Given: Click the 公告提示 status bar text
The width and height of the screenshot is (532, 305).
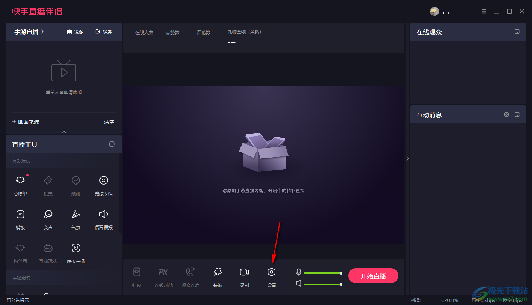Looking at the screenshot, I should [x=18, y=300].
